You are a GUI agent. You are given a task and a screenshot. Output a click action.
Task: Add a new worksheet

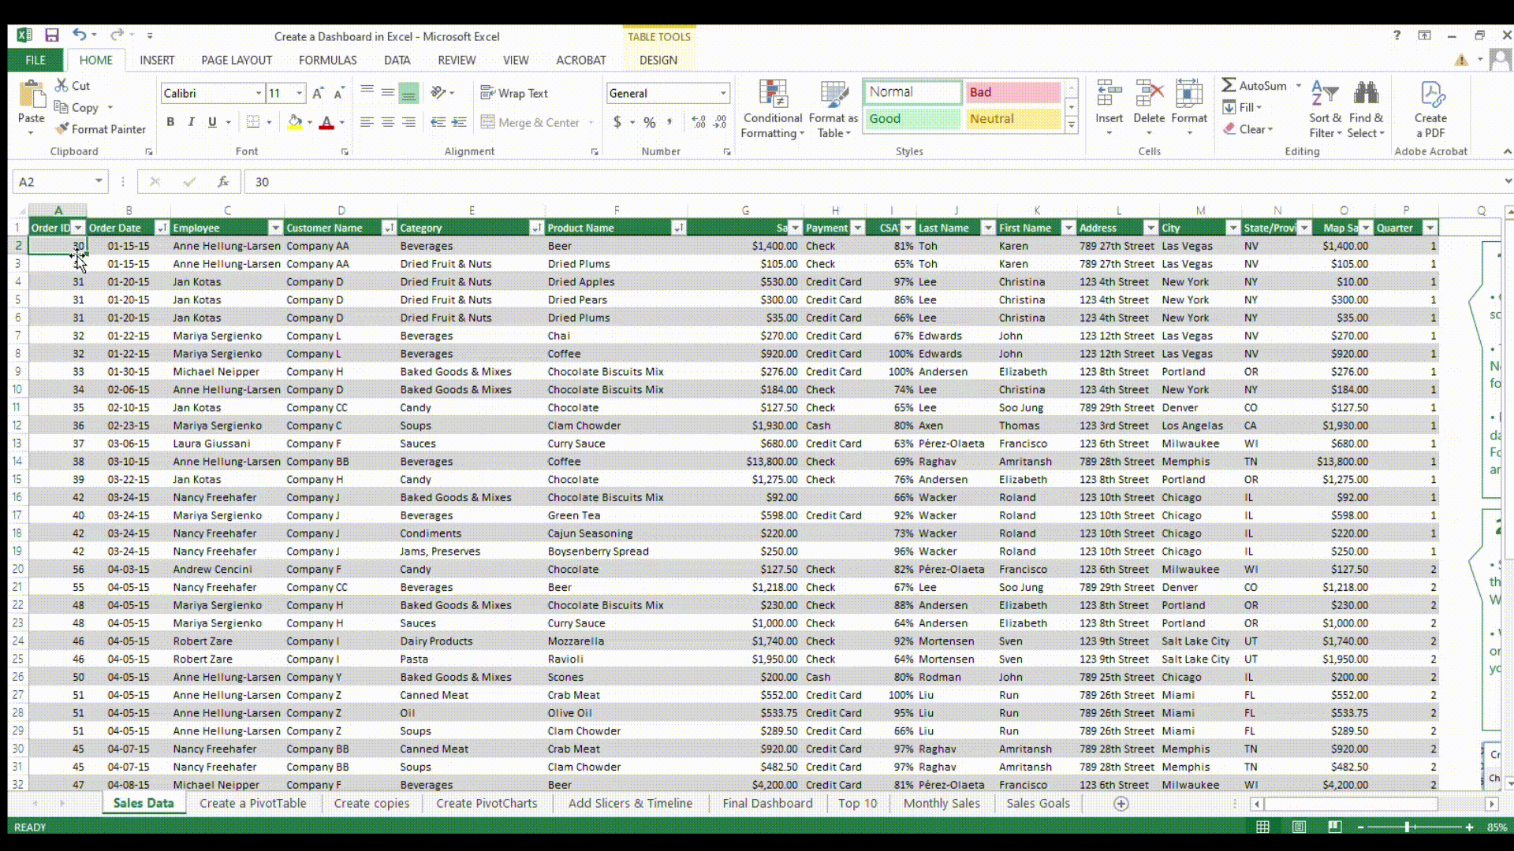tap(1121, 804)
